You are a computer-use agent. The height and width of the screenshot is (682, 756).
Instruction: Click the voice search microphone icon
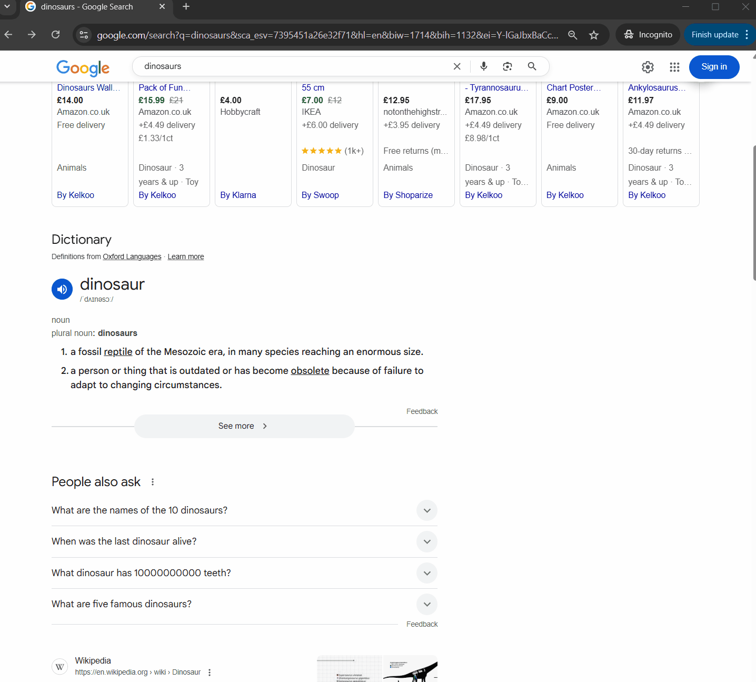pos(483,66)
